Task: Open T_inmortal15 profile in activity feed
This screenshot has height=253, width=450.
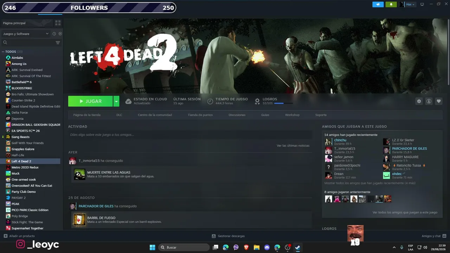Action: (x=89, y=161)
